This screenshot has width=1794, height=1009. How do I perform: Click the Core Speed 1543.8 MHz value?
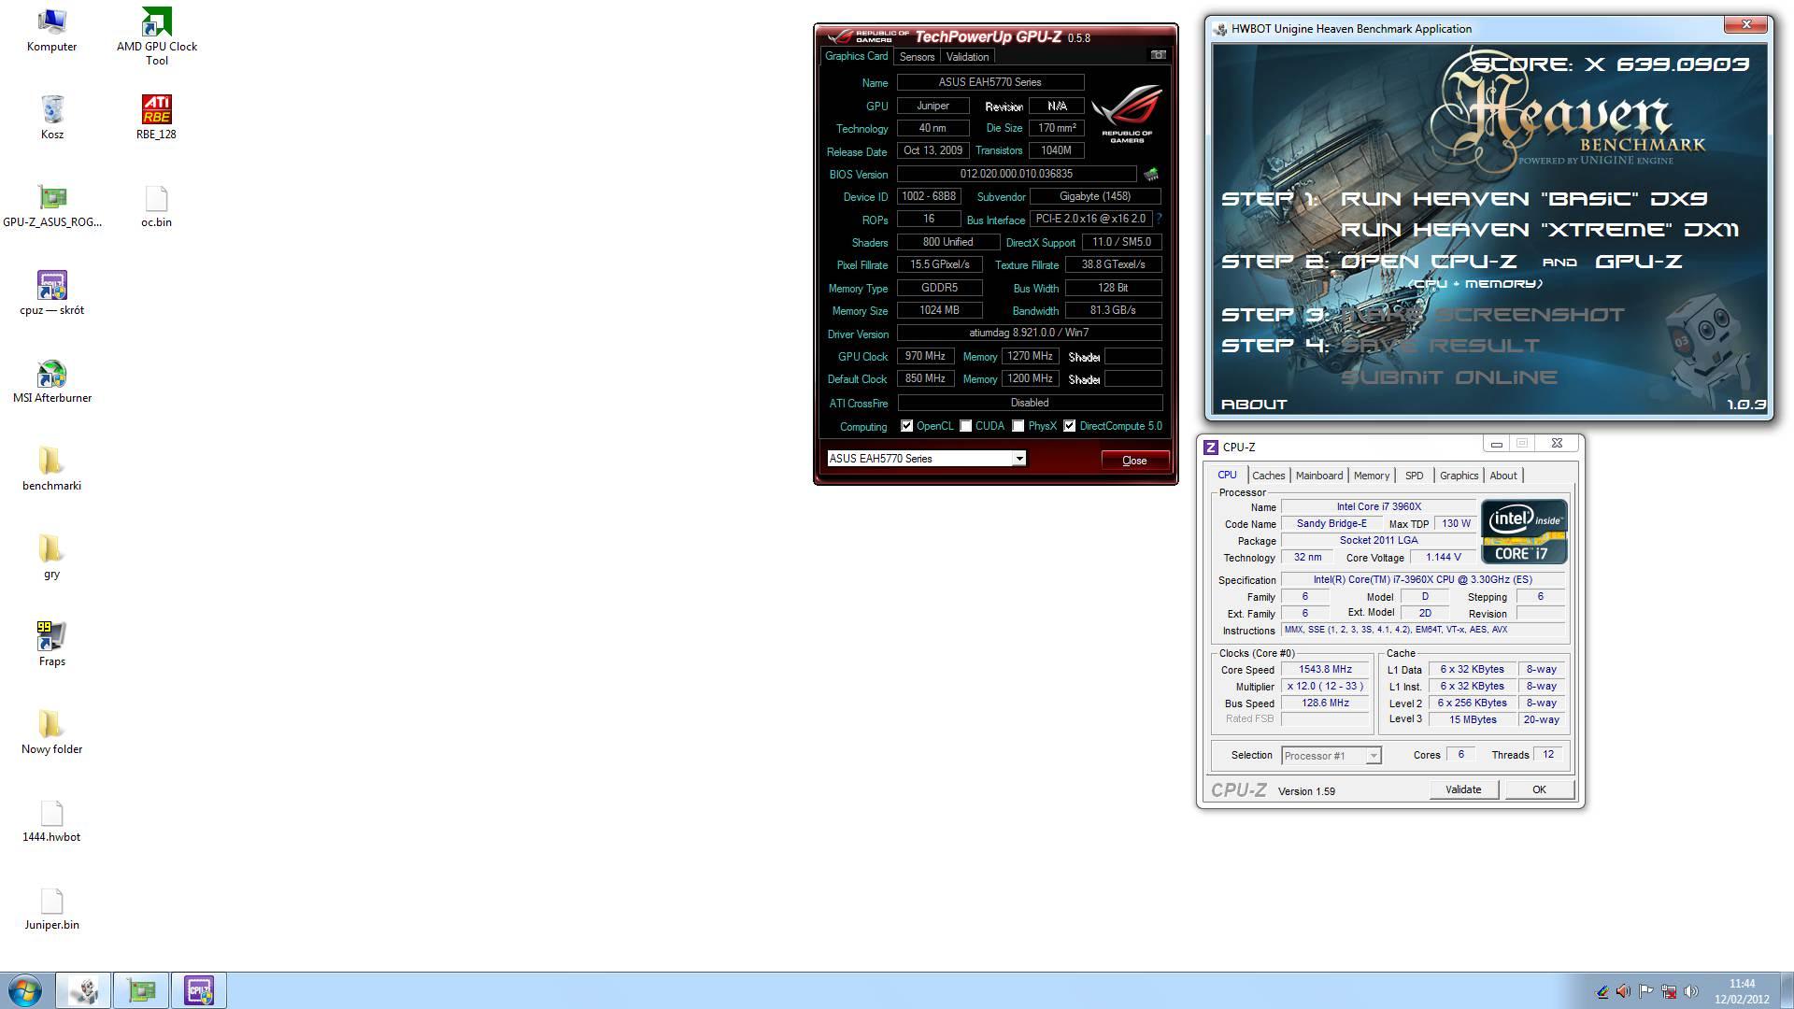point(1325,670)
